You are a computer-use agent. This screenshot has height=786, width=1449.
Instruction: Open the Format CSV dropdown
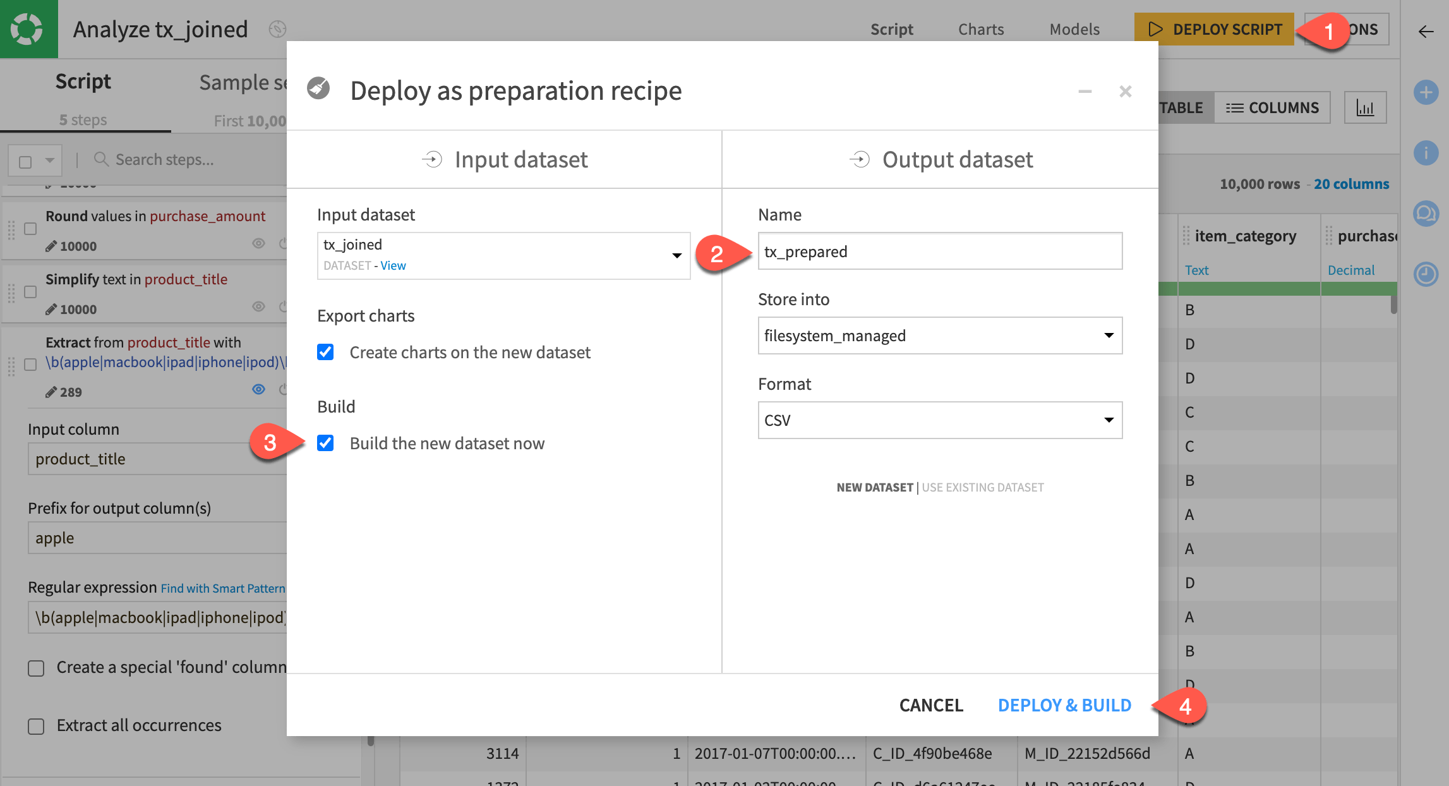coord(940,420)
